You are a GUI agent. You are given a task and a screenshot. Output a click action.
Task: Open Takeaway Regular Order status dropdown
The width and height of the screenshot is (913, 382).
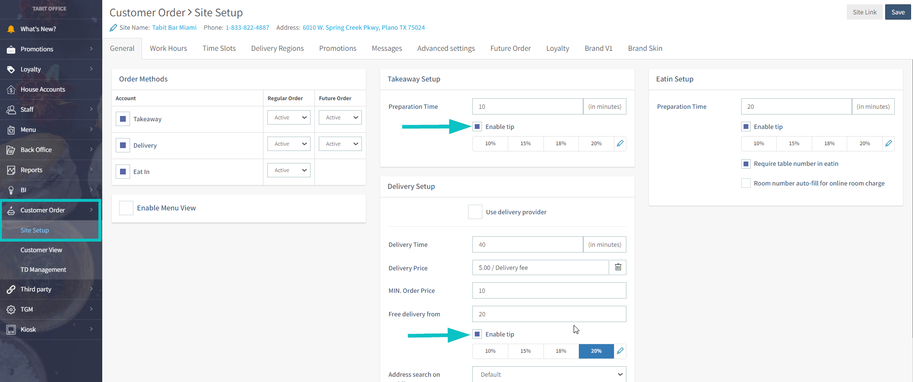coord(289,117)
